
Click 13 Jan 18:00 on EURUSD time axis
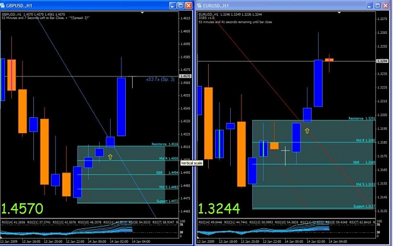[228, 242]
